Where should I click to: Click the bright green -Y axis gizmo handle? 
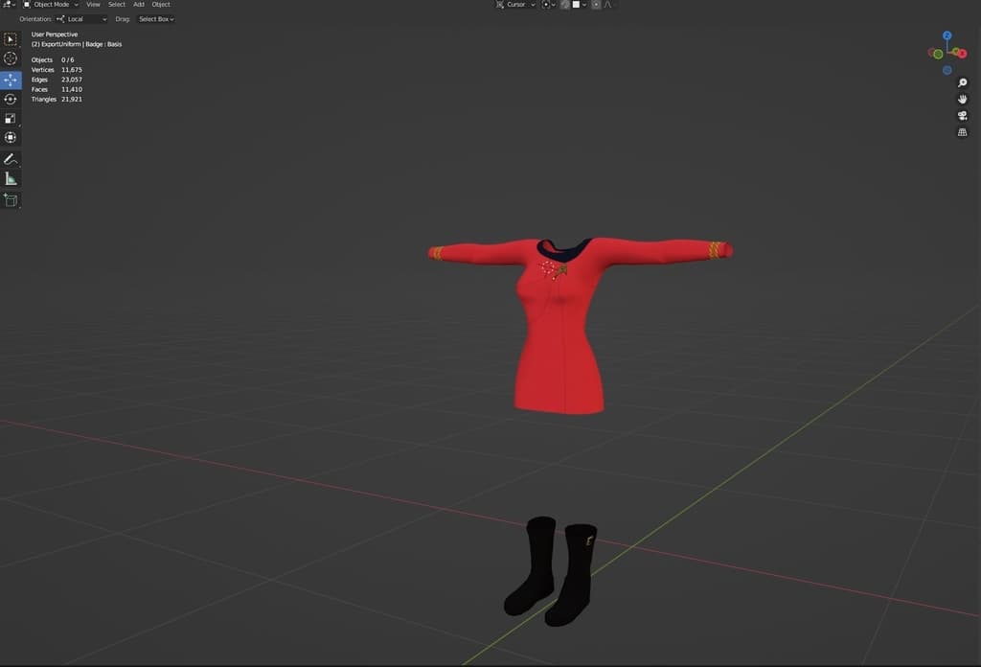(938, 54)
